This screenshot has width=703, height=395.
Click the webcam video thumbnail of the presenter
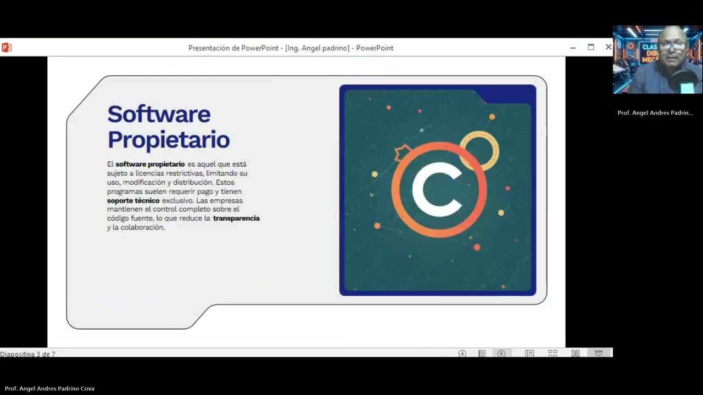coord(657,60)
